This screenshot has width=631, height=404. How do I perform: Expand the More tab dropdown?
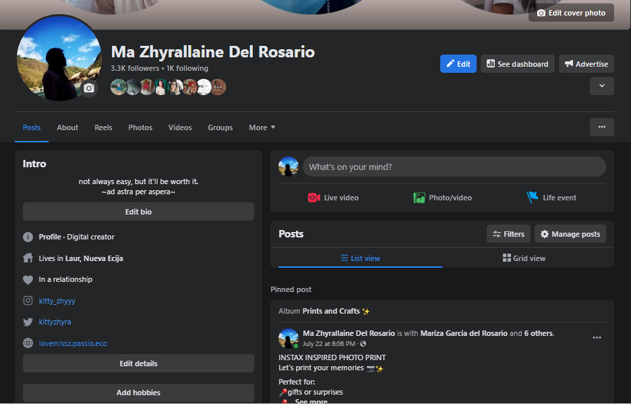(262, 127)
